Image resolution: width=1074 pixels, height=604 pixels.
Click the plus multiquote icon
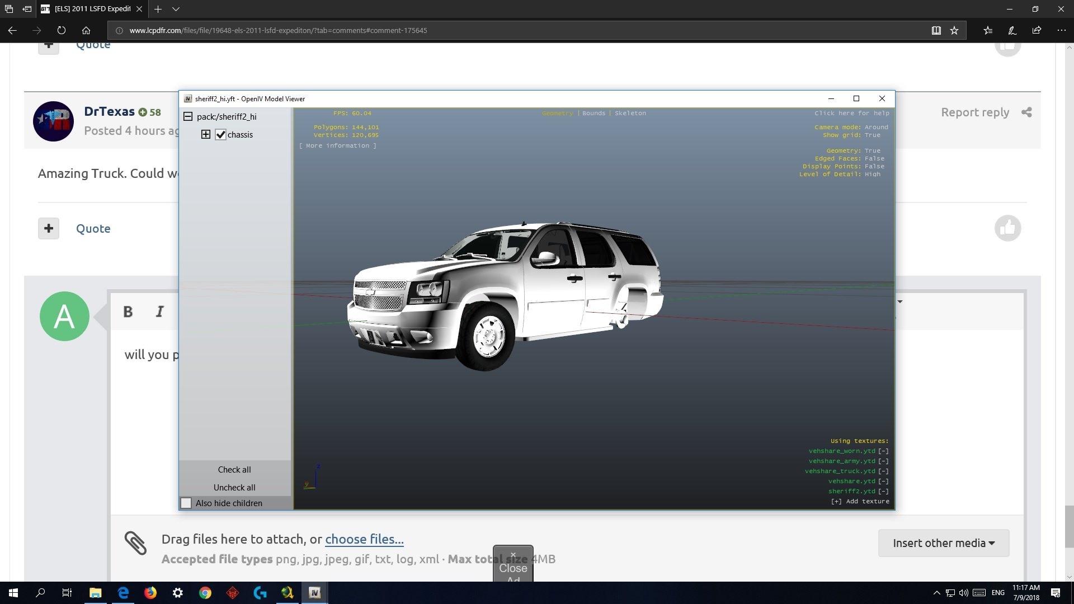pyautogui.click(x=49, y=228)
